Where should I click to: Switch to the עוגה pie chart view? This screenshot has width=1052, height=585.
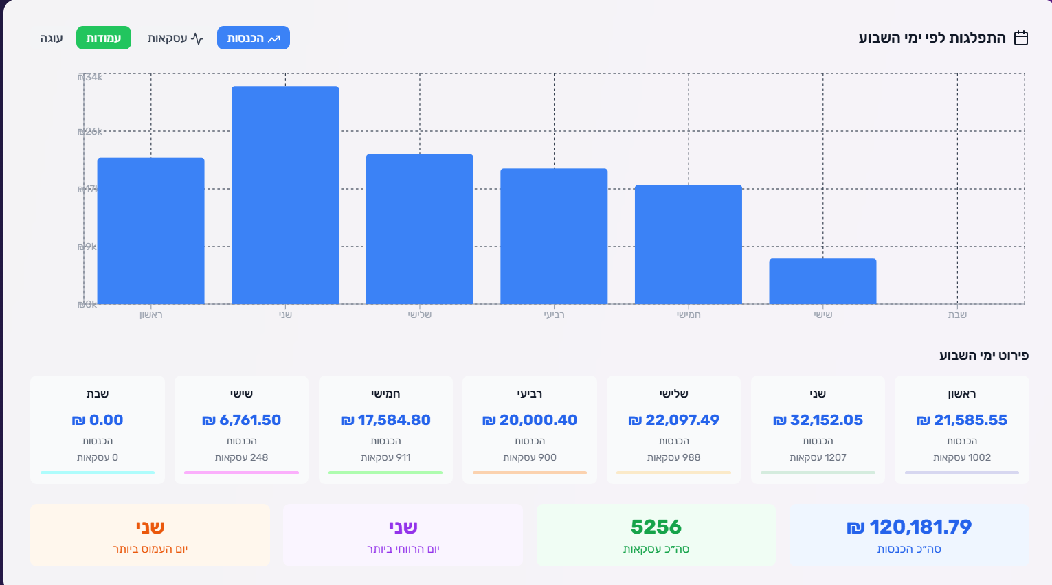pos(52,38)
